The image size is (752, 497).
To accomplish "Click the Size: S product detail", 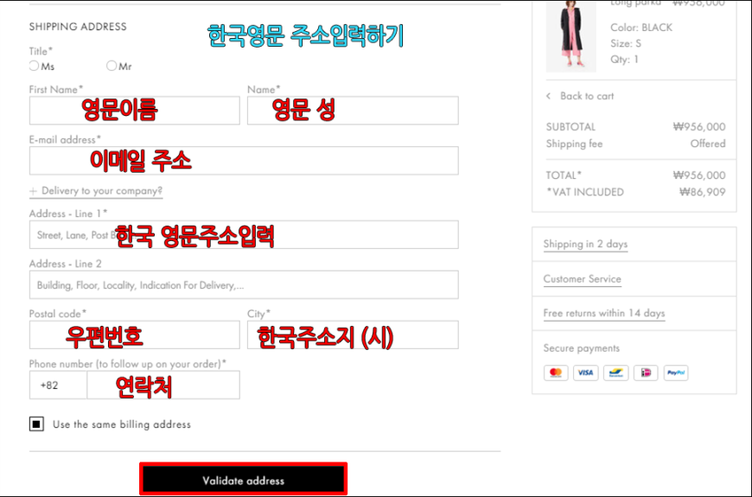I will [626, 44].
